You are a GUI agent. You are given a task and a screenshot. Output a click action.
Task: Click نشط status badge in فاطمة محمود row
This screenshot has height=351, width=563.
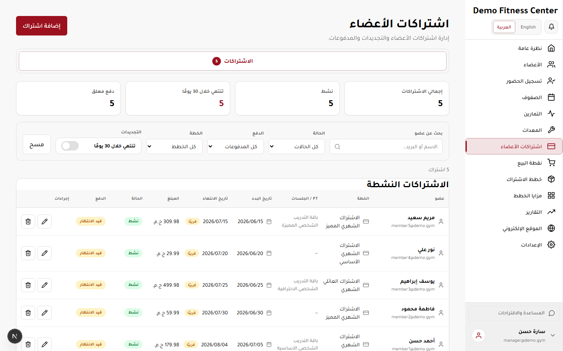point(133,312)
